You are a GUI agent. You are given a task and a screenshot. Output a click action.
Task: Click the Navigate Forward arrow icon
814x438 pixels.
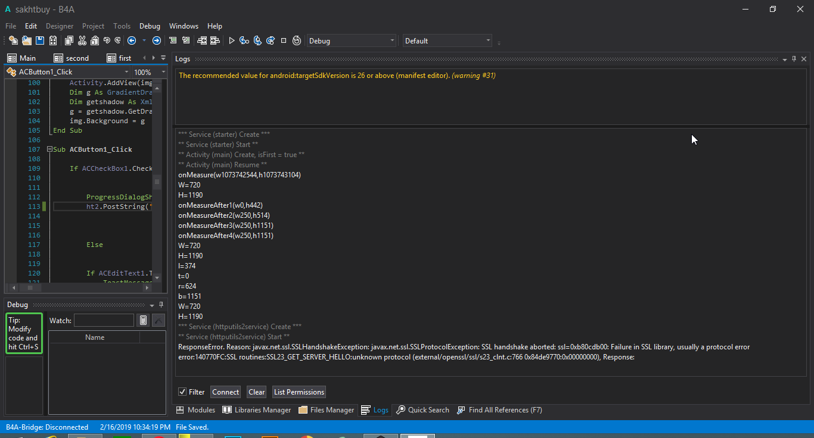(x=156, y=40)
